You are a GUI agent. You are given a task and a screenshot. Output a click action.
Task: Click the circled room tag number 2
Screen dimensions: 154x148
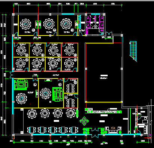tap(60, 84)
